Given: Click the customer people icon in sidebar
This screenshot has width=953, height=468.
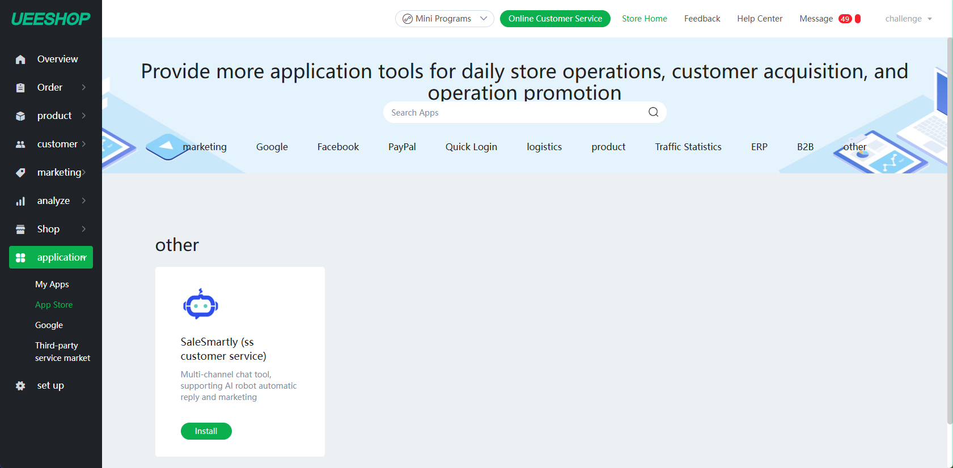Looking at the screenshot, I should click(x=20, y=144).
